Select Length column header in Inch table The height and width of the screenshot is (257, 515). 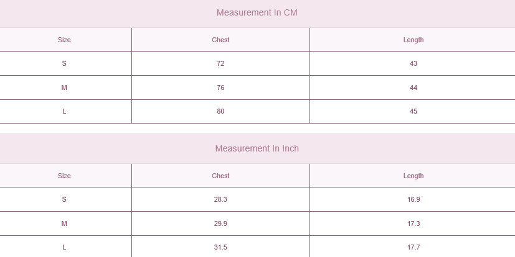(413, 176)
